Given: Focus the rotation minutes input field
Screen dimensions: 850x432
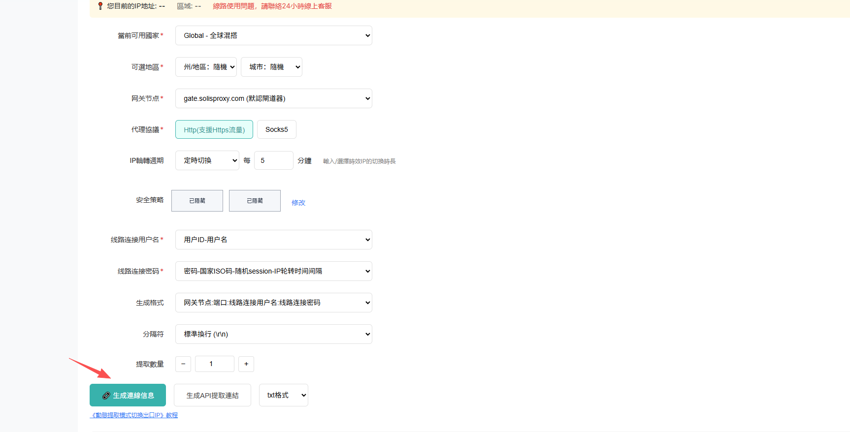Looking at the screenshot, I should click(x=273, y=160).
